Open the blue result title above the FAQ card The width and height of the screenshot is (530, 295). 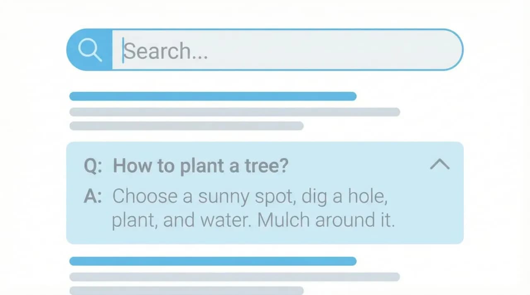click(x=213, y=96)
